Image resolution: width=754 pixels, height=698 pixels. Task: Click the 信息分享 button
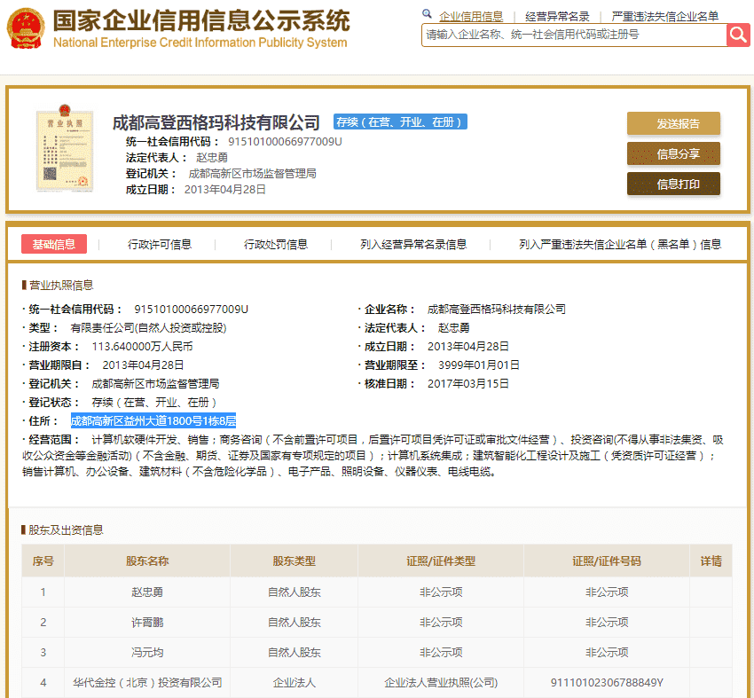coord(673,153)
